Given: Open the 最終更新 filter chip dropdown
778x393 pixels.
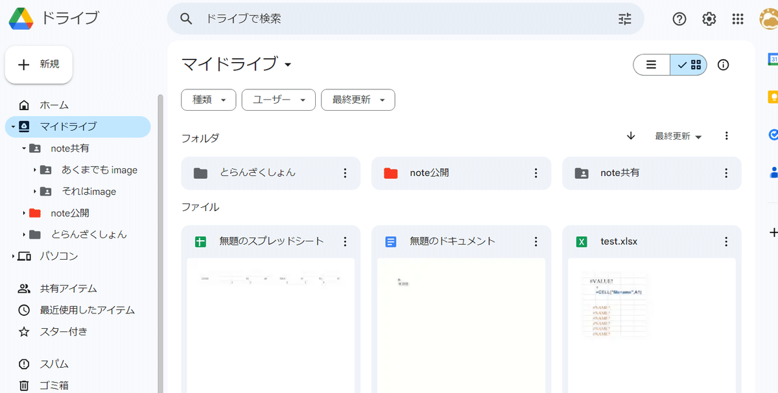Looking at the screenshot, I should click(358, 100).
